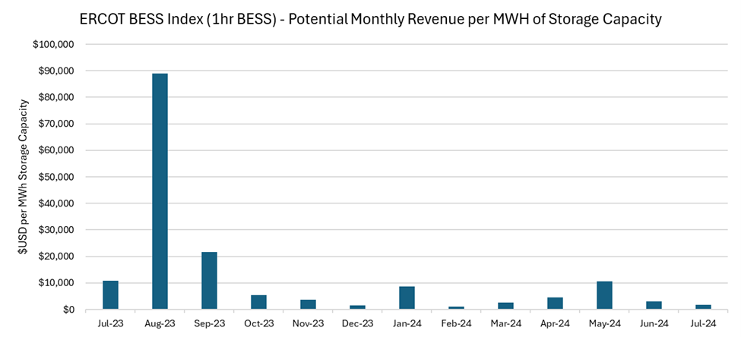Screen dimensions: 741x337
Task: Click the $100,000 axis label
Action: pos(52,45)
